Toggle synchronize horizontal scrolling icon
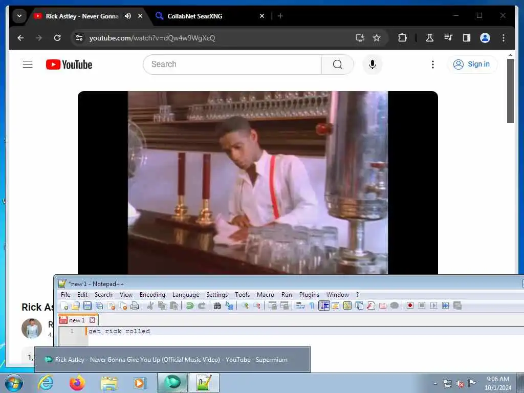The image size is (524, 393). click(285, 306)
